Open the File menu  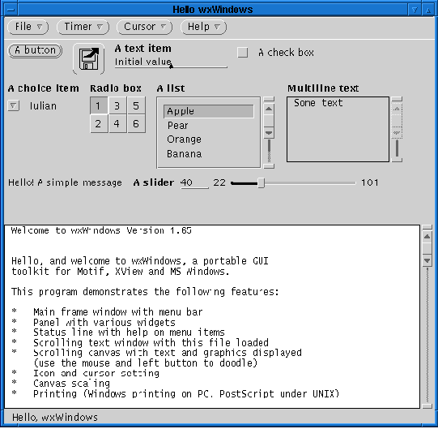[28, 27]
